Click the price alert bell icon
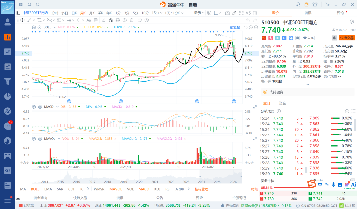The image size is (357, 209). pos(334,38)
